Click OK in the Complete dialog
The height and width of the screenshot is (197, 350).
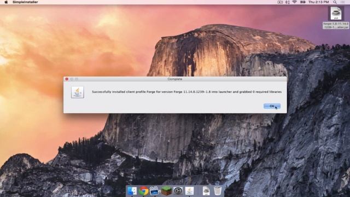(x=272, y=106)
